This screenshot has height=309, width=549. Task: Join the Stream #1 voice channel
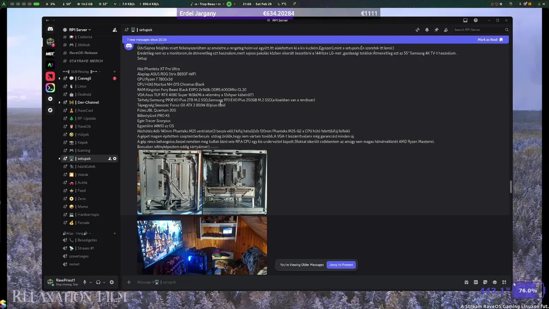point(89,248)
